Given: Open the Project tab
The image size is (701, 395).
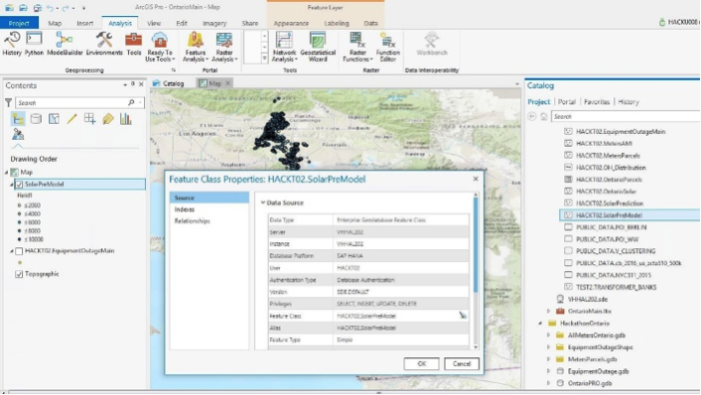Looking at the screenshot, I should click(x=19, y=23).
